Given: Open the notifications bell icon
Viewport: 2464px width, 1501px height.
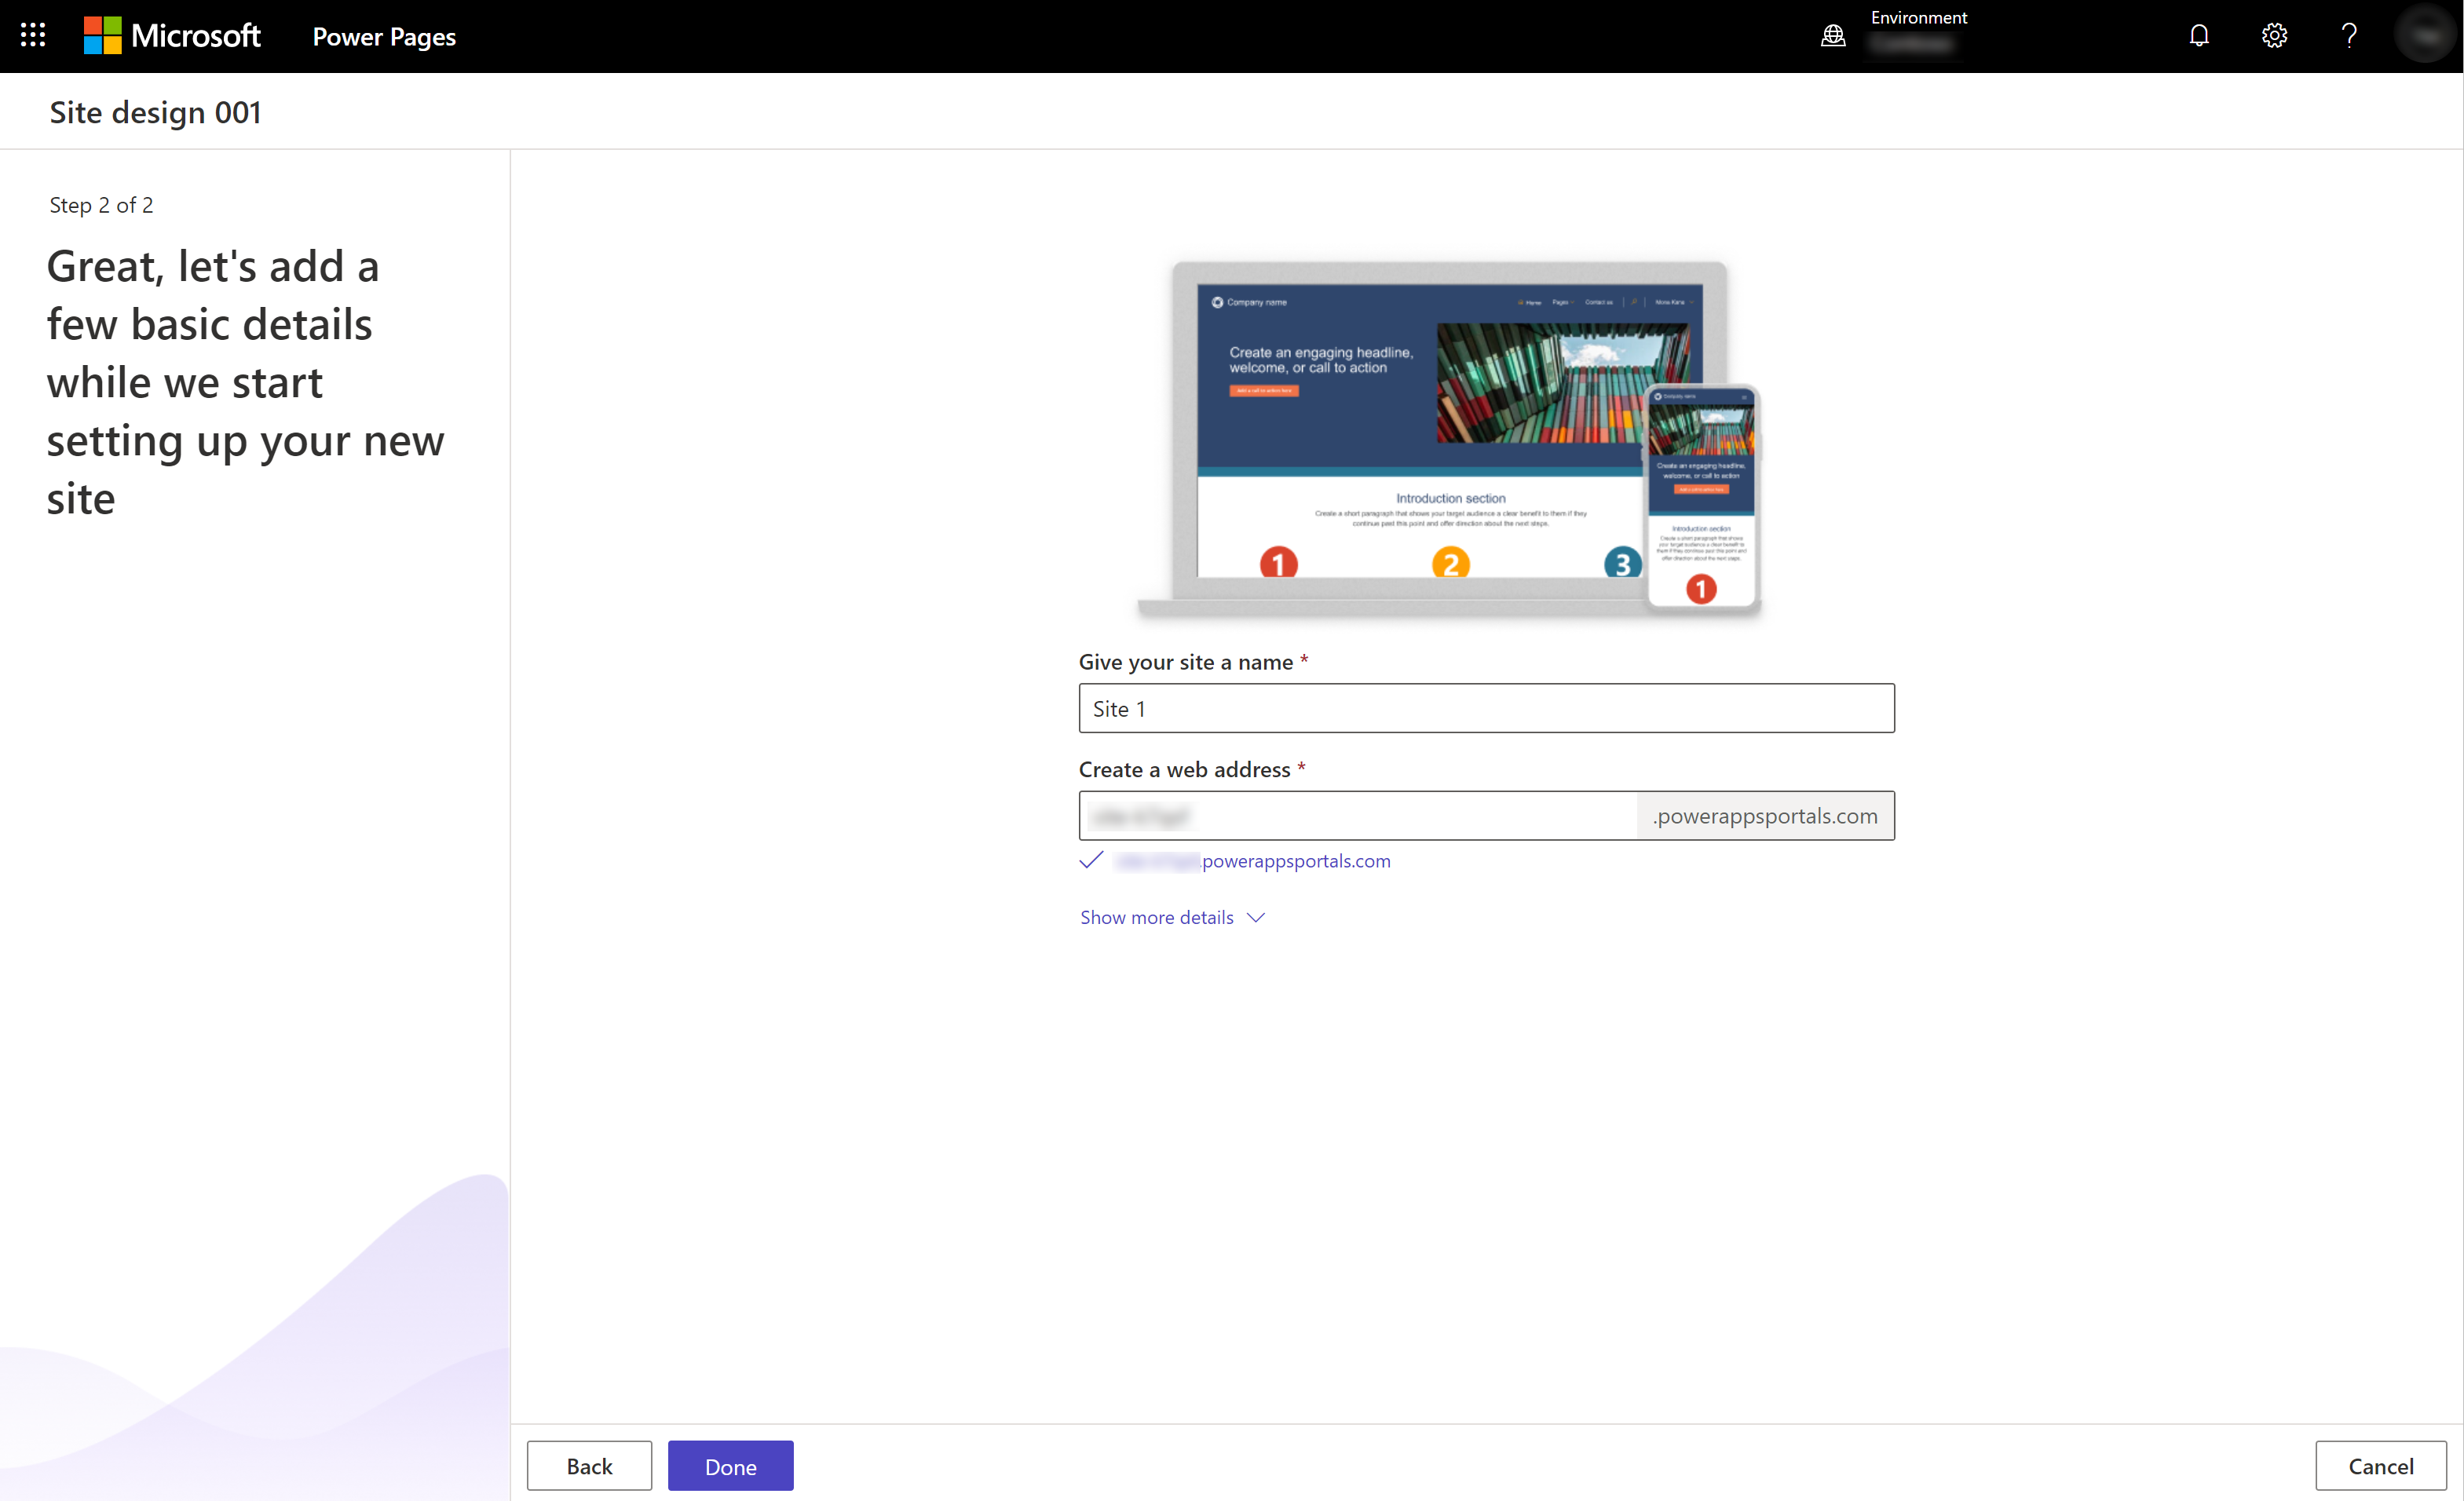Looking at the screenshot, I should (x=2200, y=35).
